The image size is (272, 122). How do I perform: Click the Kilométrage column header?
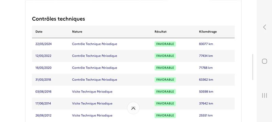tap(208, 32)
